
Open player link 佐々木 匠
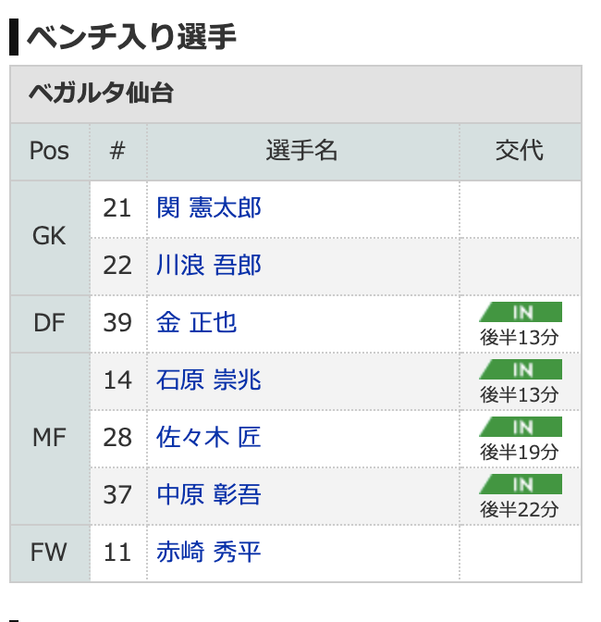[x=209, y=437]
